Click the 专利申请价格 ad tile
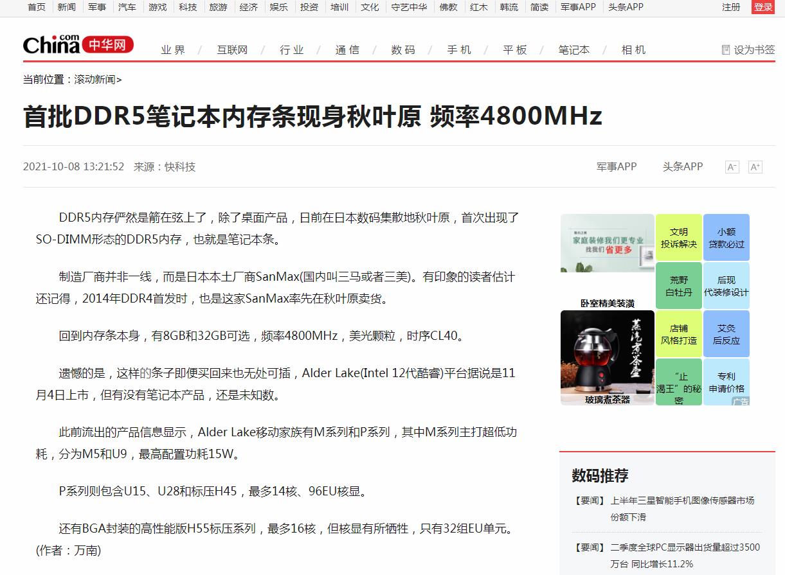785x575 pixels. 726,382
